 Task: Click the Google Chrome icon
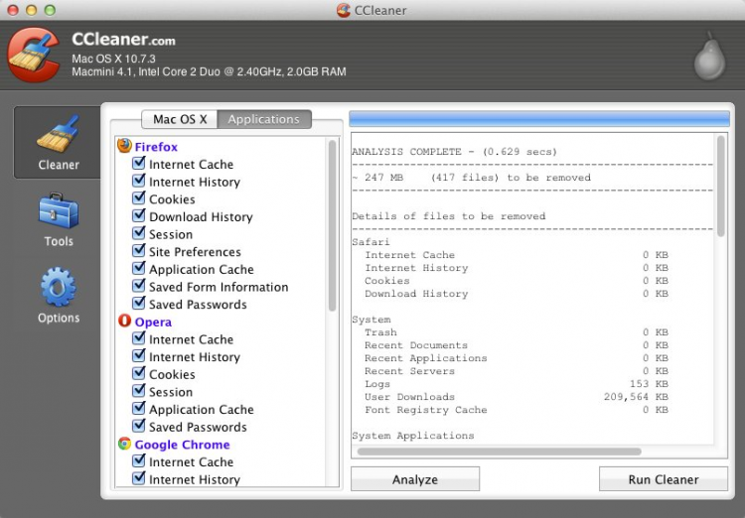pyautogui.click(x=124, y=445)
